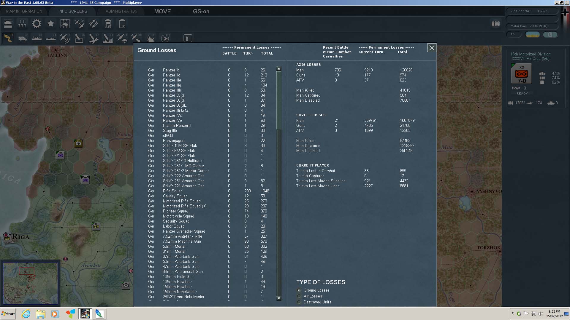Click the blue feather app taskbar button

[x=99, y=314]
